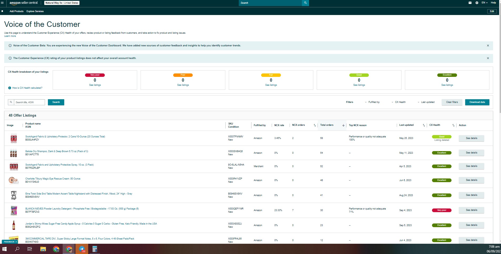Open Jordan's Skinny Mixes Syrup link
The width and height of the screenshot is (501, 254).
click(x=91, y=224)
